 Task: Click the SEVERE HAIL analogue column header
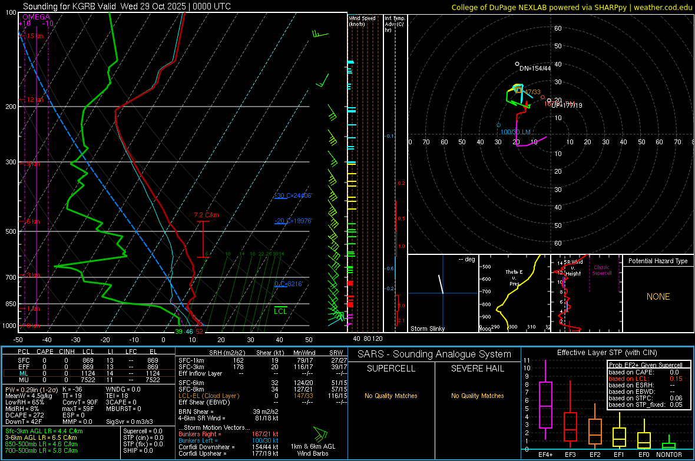477,369
